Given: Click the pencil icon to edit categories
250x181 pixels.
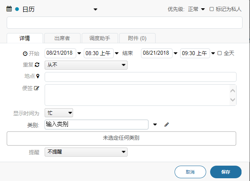Looking at the screenshot, I should coord(167,125).
